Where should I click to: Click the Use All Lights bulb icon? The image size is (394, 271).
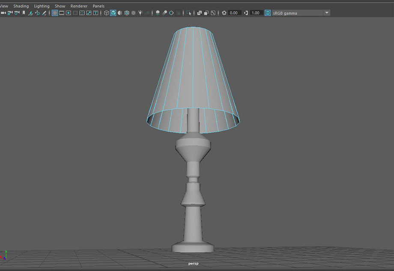click(140, 13)
